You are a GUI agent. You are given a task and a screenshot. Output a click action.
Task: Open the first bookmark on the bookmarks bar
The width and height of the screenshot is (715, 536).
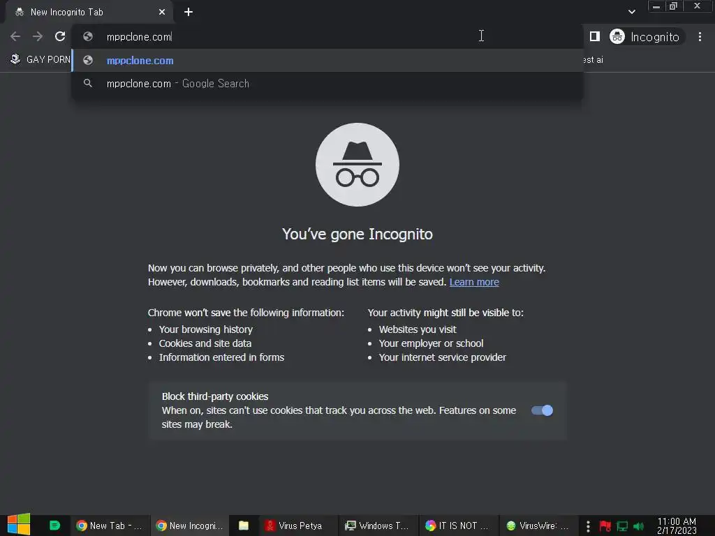(x=40, y=59)
